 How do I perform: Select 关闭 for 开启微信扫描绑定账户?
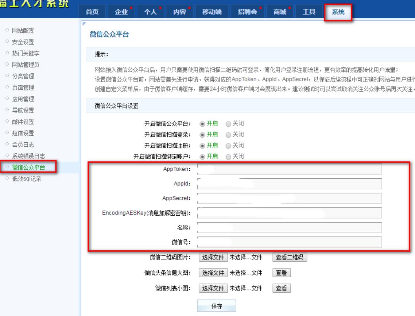pyautogui.click(x=229, y=157)
